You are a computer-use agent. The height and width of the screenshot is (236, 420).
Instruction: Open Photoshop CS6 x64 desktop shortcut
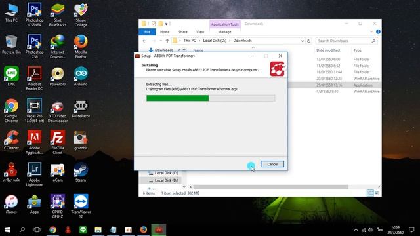pyautogui.click(x=35, y=14)
